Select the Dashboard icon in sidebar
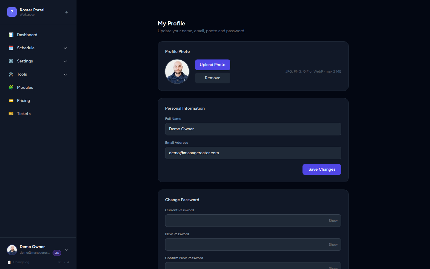430x269 pixels. tap(11, 35)
